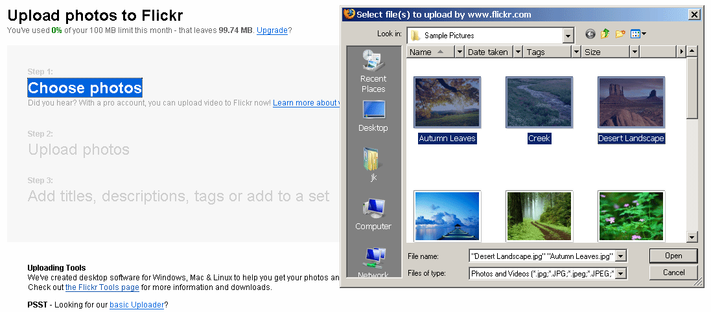
Task: Select the Creek thumbnail
Action: click(539, 102)
